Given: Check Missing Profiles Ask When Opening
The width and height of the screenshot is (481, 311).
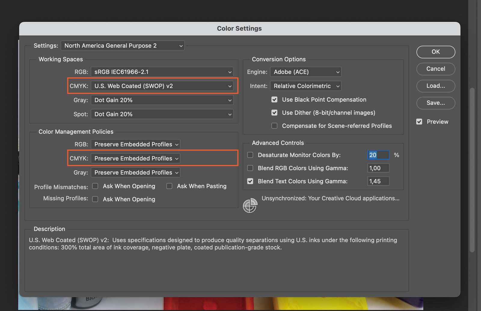Looking at the screenshot, I should (x=95, y=199).
